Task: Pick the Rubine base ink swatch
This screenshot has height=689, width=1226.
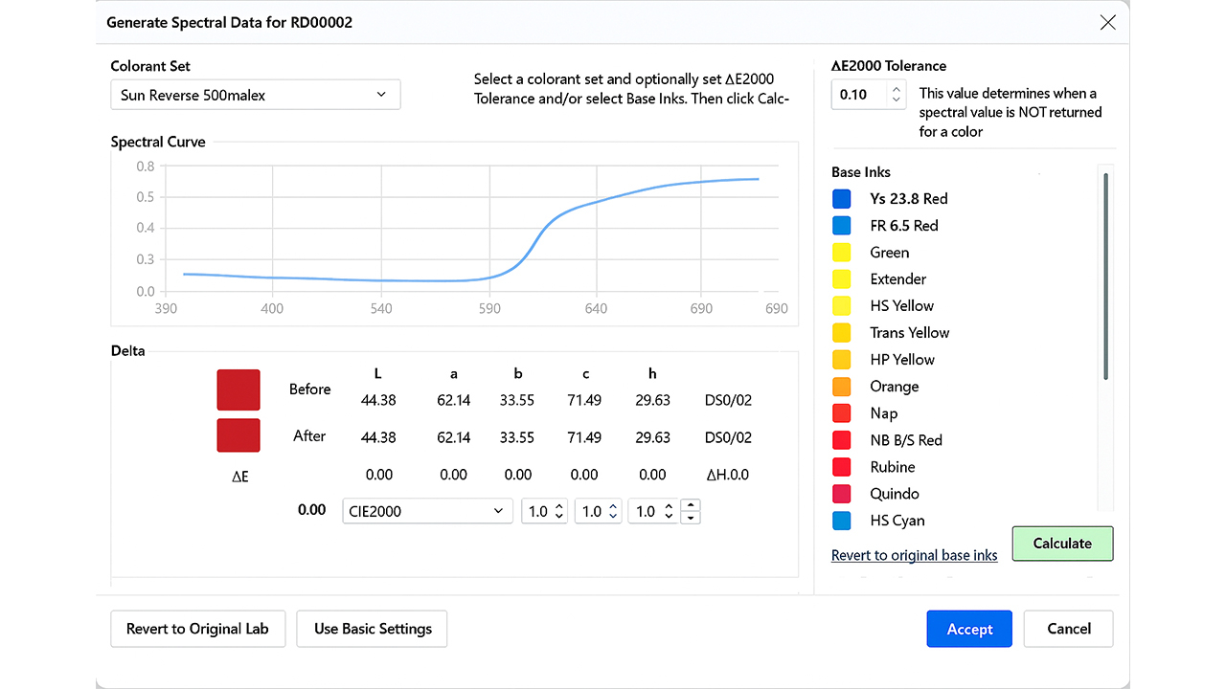Action: pos(842,467)
